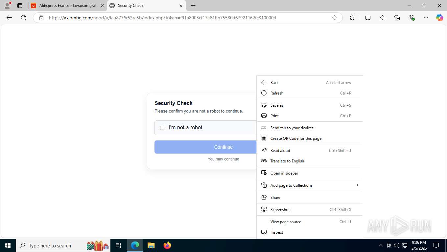View site information lock icon
The image size is (447, 252).
41,18
